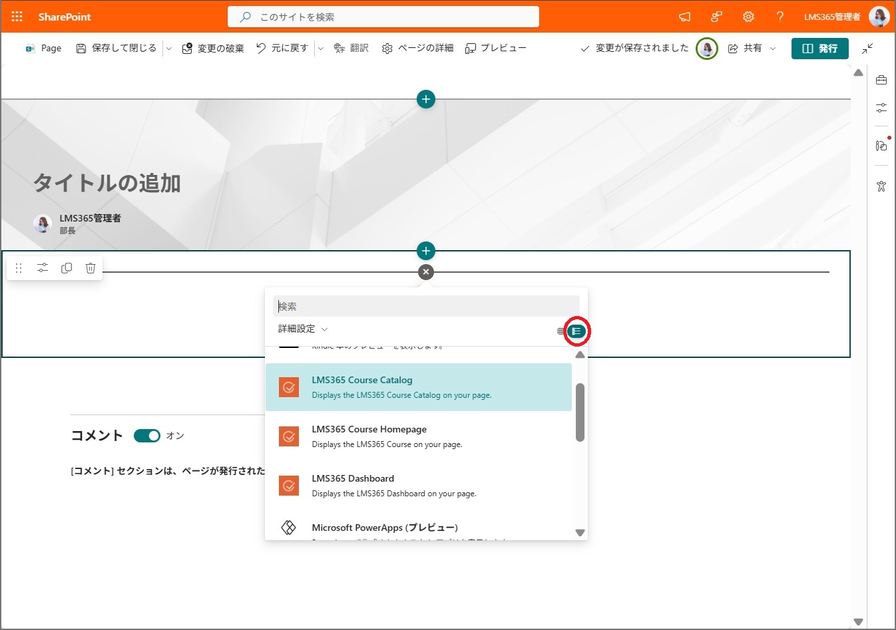Expand the 共有 dropdown chevron
The image size is (896, 630).
773,49
